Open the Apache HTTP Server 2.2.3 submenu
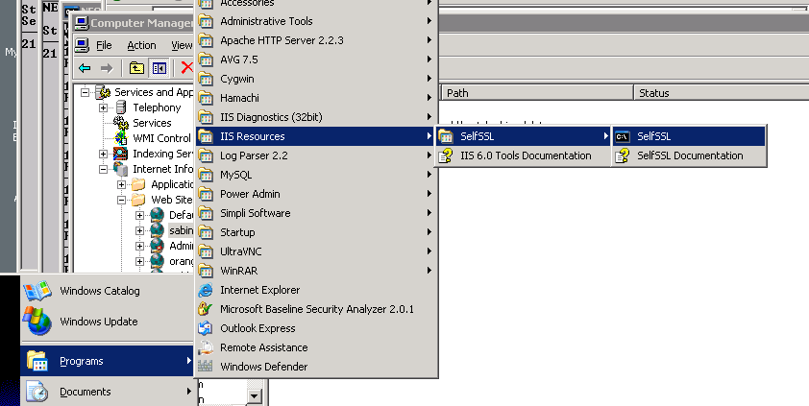The height and width of the screenshot is (406, 809). click(x=282, y=40)
